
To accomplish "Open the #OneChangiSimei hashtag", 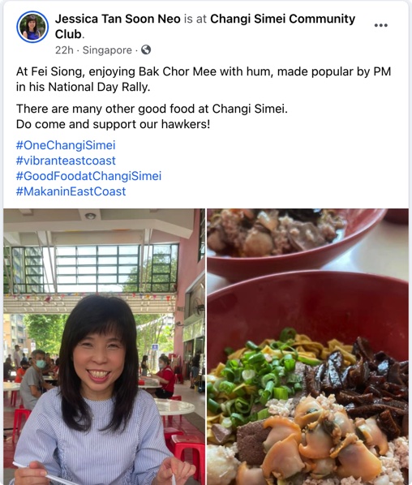I will [66, 145].
